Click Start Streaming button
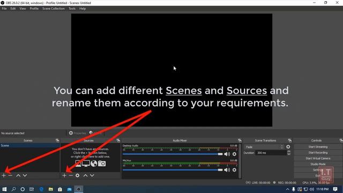 click(318, 147)
